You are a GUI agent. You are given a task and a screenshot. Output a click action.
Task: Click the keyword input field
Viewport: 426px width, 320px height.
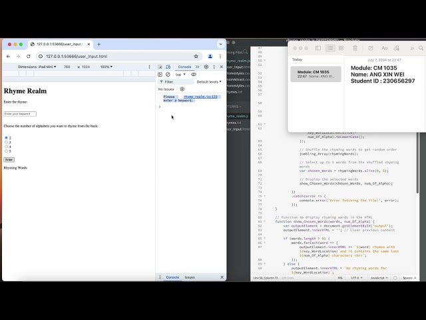pos(20,114)
